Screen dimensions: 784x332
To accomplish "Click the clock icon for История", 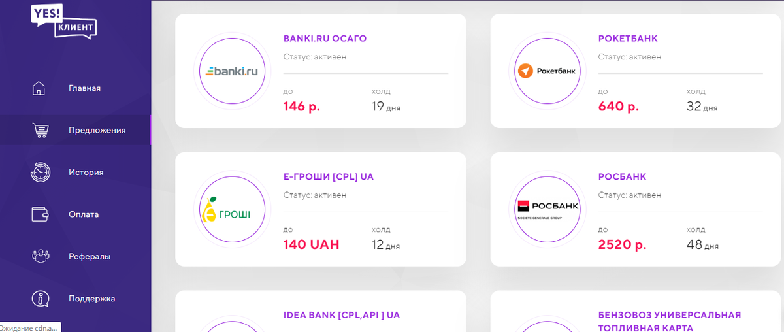I will pyautogui.click(x=40, y=173).
